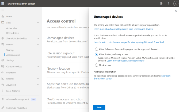Screen dimensions: 179x112
Task: Click the More features ellipsis icon
Action: 3,91
